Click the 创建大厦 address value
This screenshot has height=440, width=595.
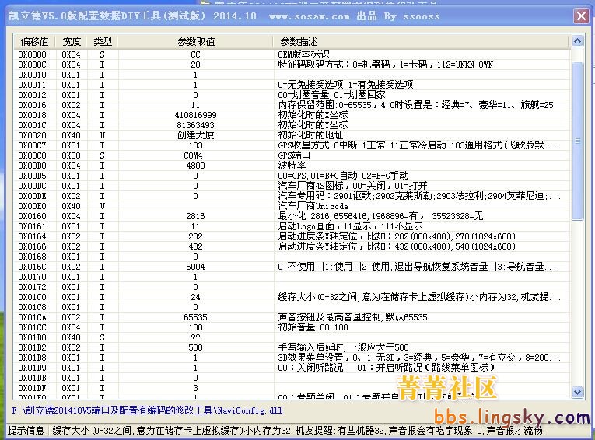pyautogui.click(x=195, y=134)
